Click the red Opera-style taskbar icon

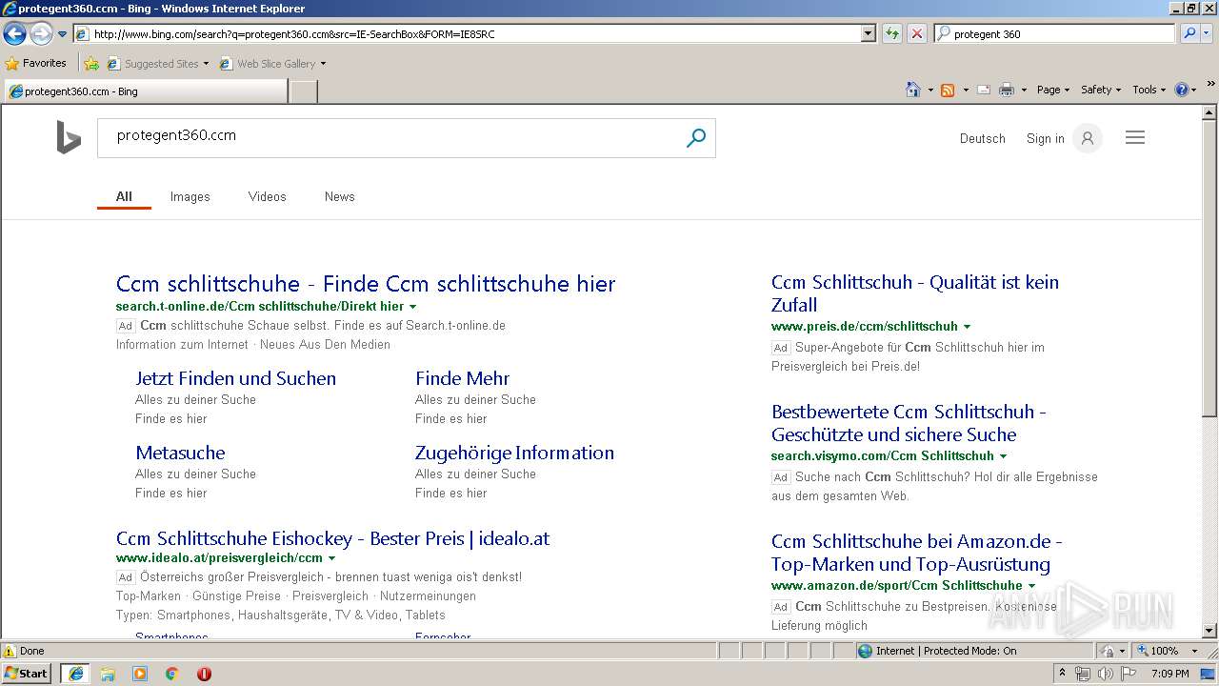click(204, 674)
